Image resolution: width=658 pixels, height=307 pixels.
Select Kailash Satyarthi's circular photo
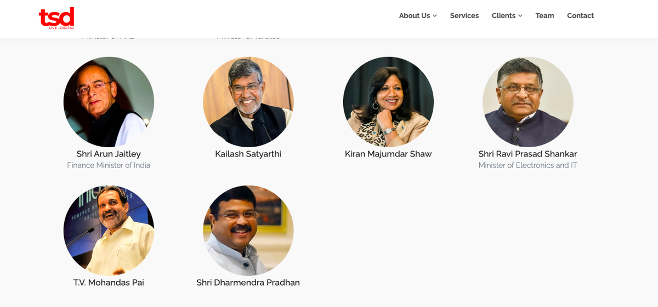pos(248,102)
